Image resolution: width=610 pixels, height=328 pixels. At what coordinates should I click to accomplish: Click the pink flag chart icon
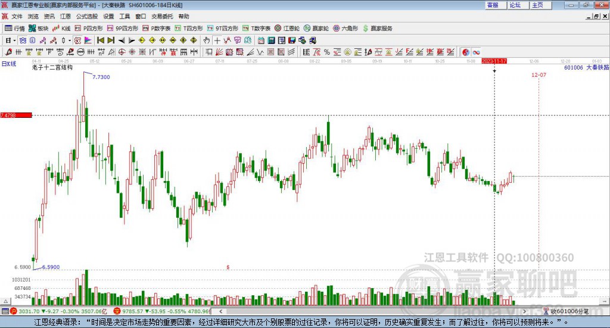pyautogui.click(x=88, y=40)
